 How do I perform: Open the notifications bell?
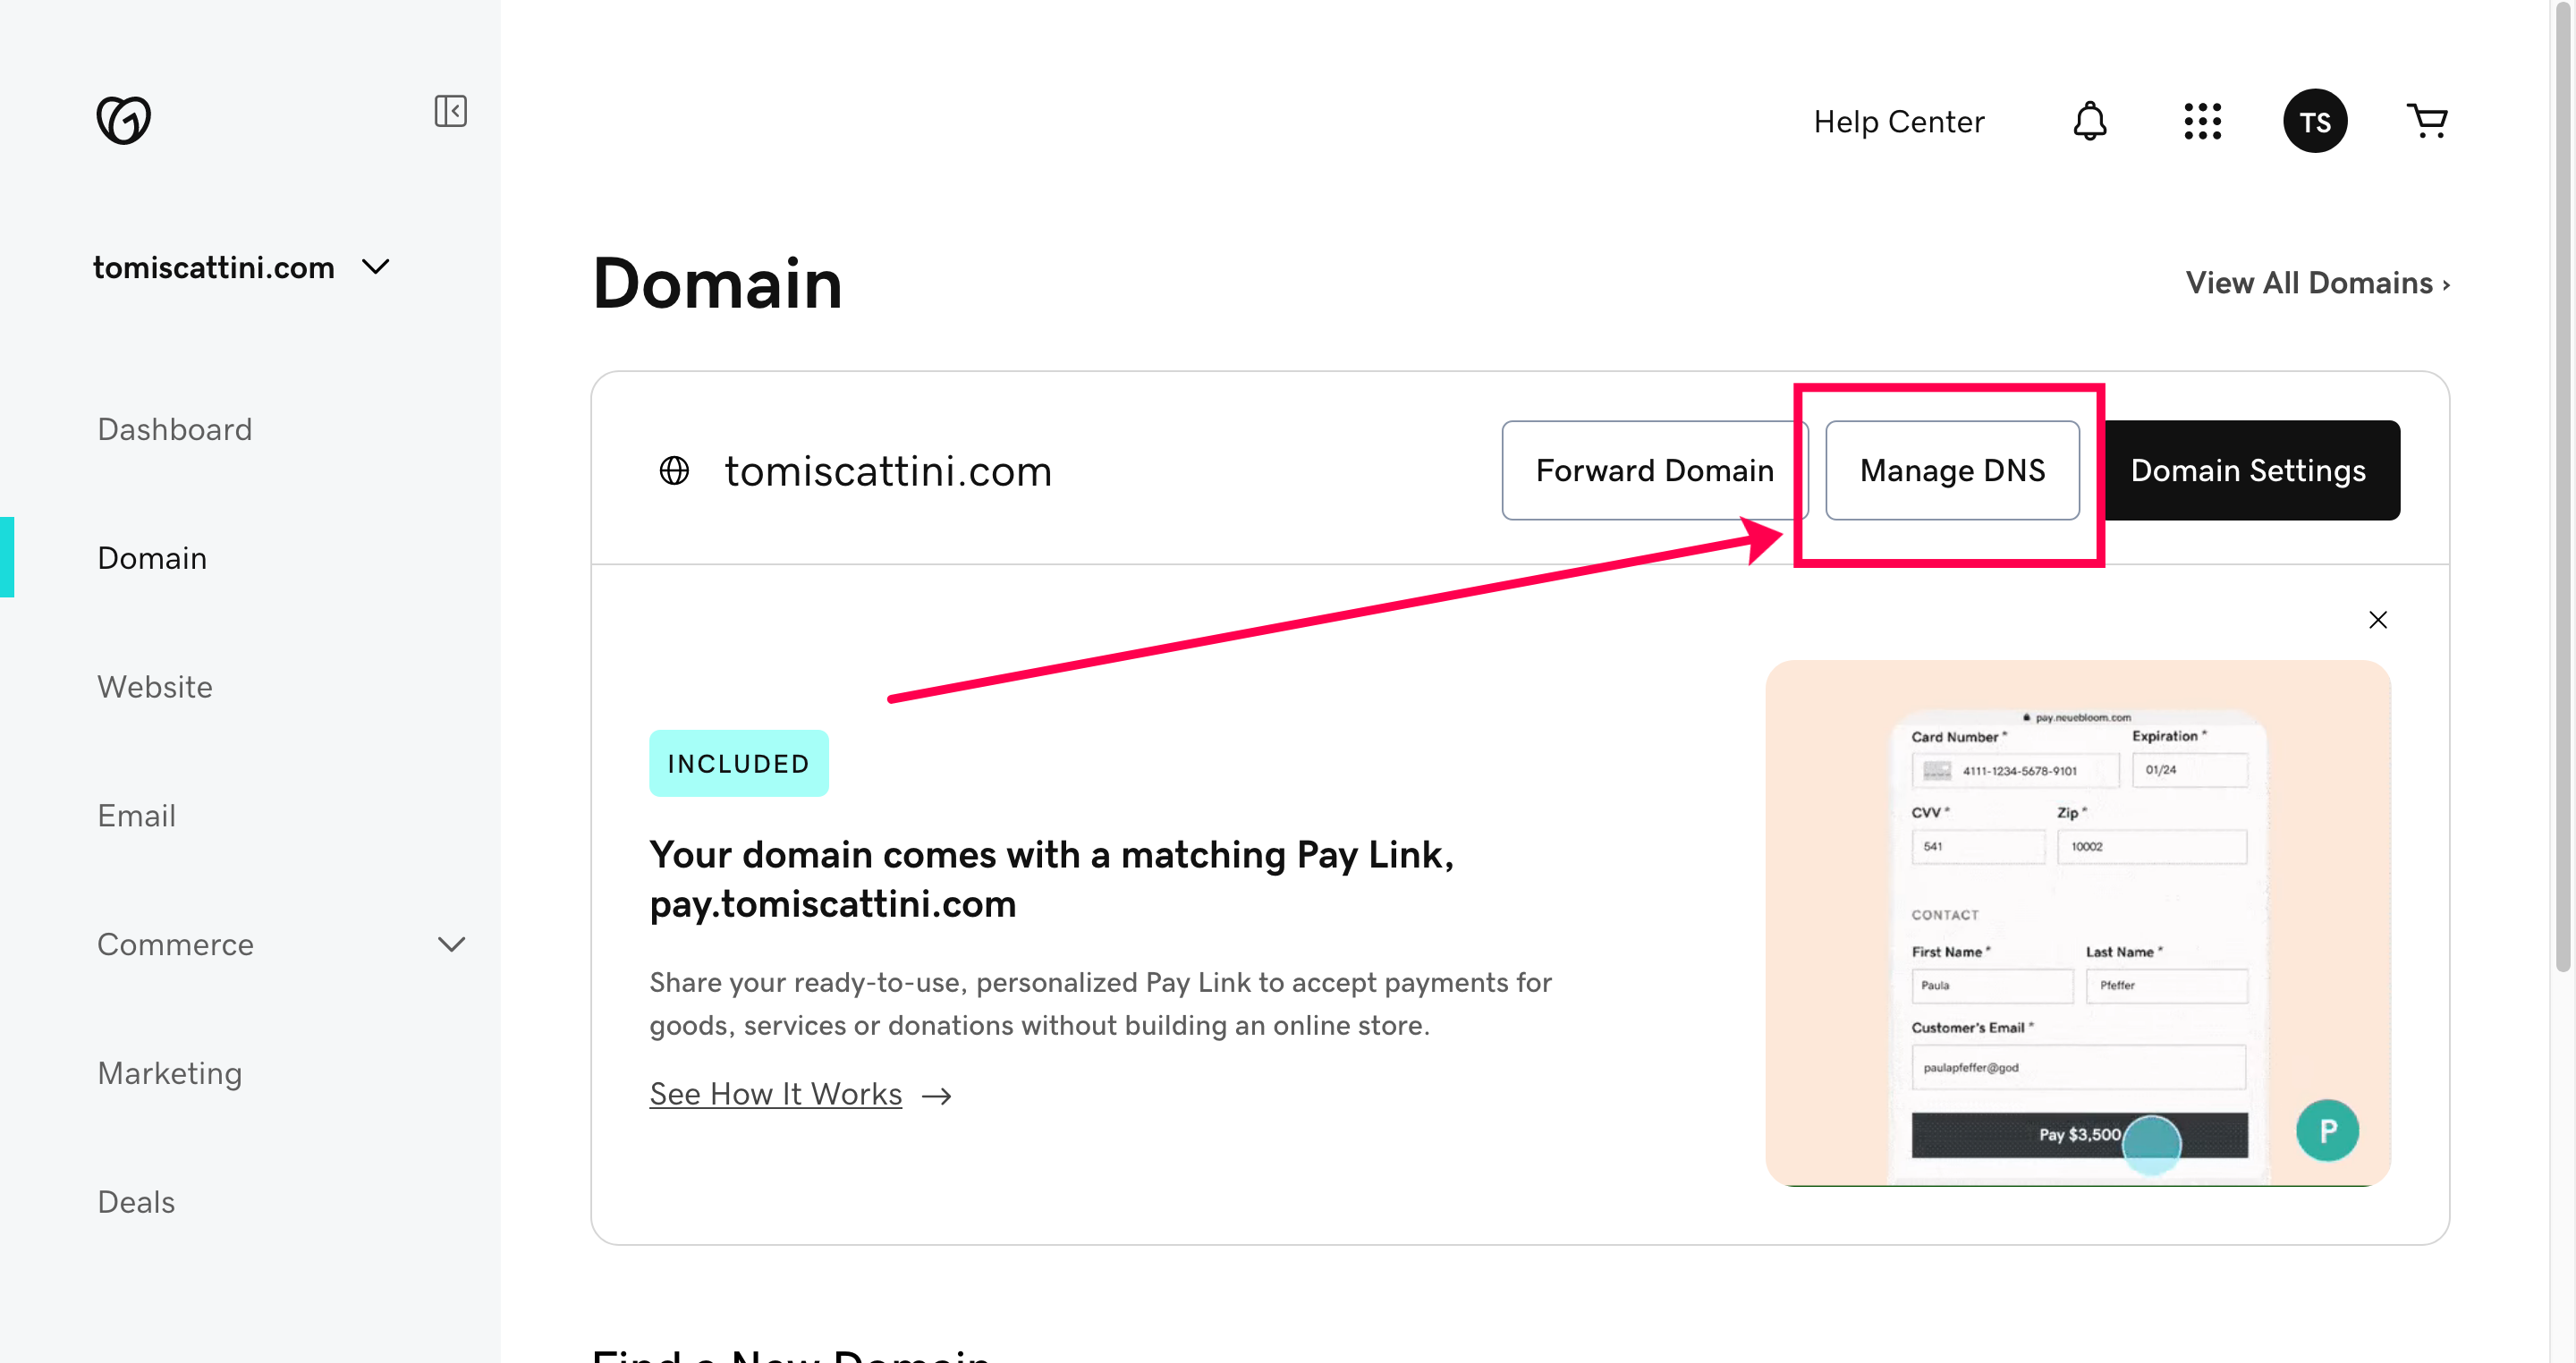tap(2089, 121)
